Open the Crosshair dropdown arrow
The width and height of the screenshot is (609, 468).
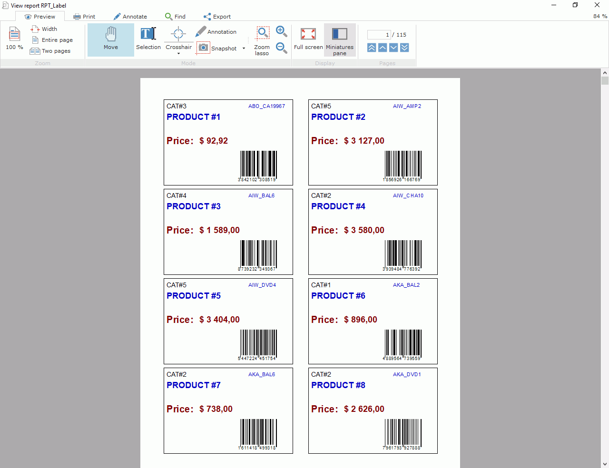(x=178, y=54)
